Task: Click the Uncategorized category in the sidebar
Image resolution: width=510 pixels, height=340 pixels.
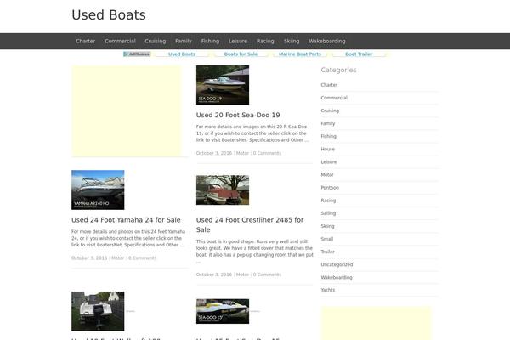Action: click(337, 265)
